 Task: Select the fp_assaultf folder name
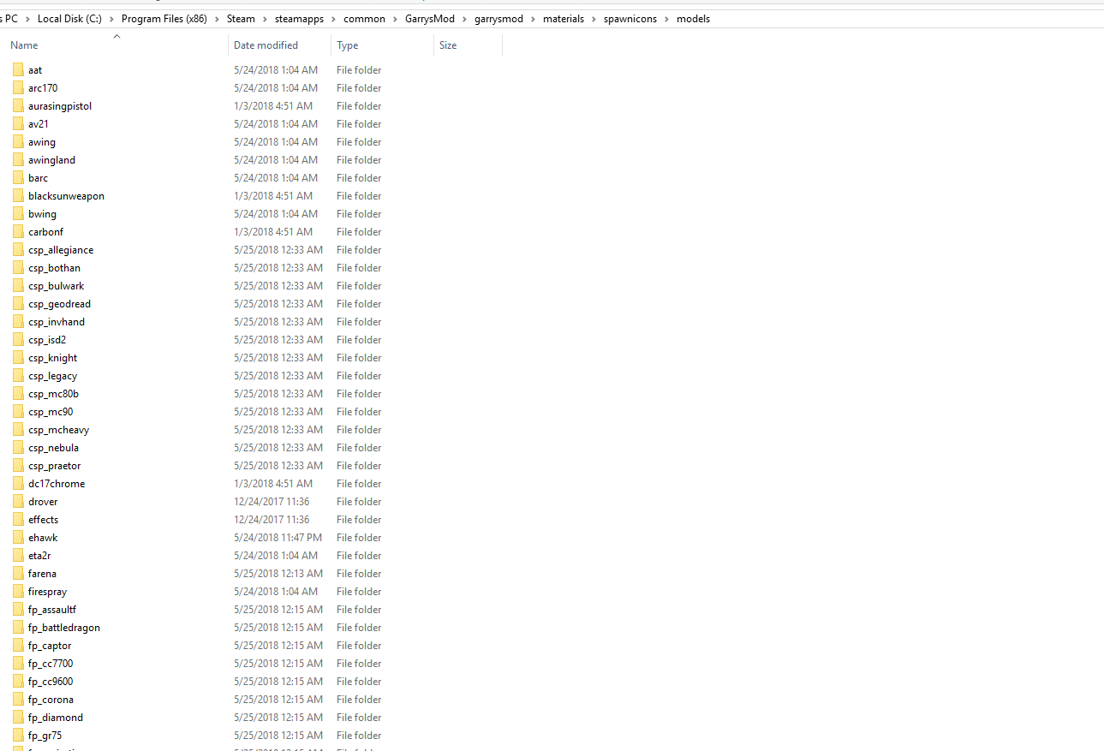52,610
